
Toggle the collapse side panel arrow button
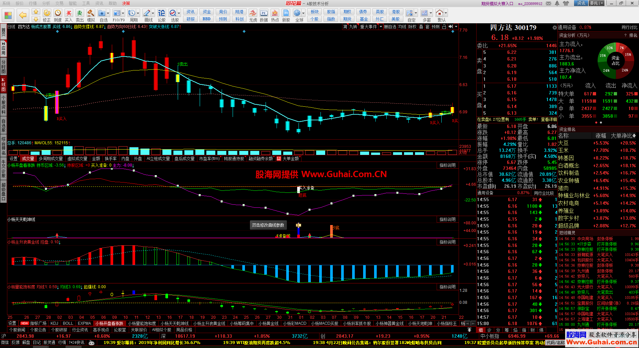450,27
